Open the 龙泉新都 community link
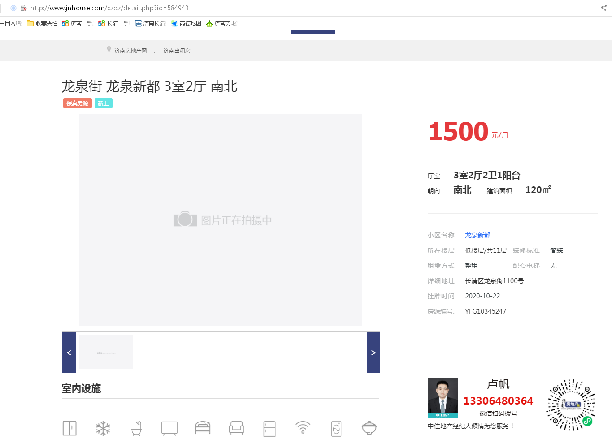The height and width of the screenshot is (439, 612). 477,235
